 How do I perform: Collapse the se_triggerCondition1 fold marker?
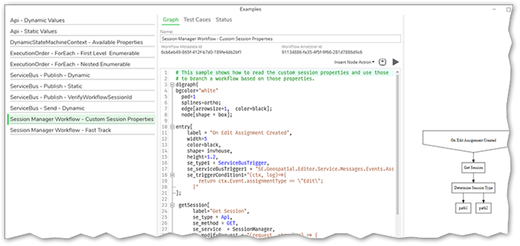pyautogui.click(x=172, y=175)
